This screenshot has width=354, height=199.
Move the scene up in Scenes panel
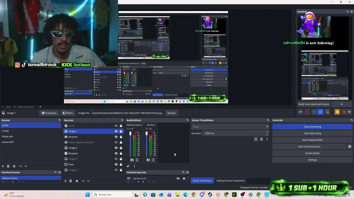pos(20,166)
